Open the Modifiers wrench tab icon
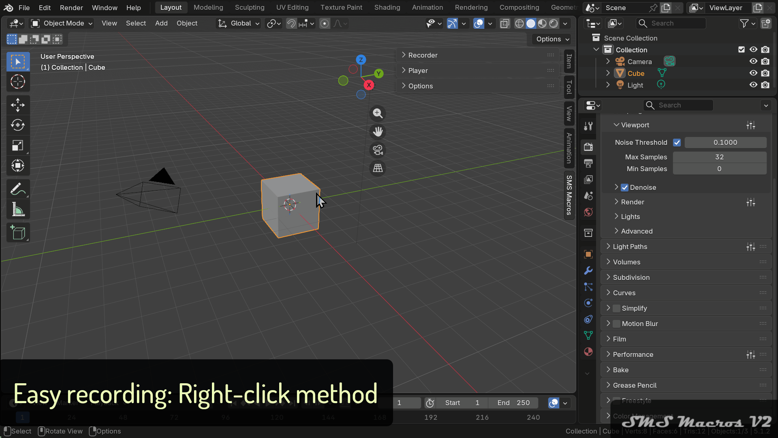 coord(588,271)
